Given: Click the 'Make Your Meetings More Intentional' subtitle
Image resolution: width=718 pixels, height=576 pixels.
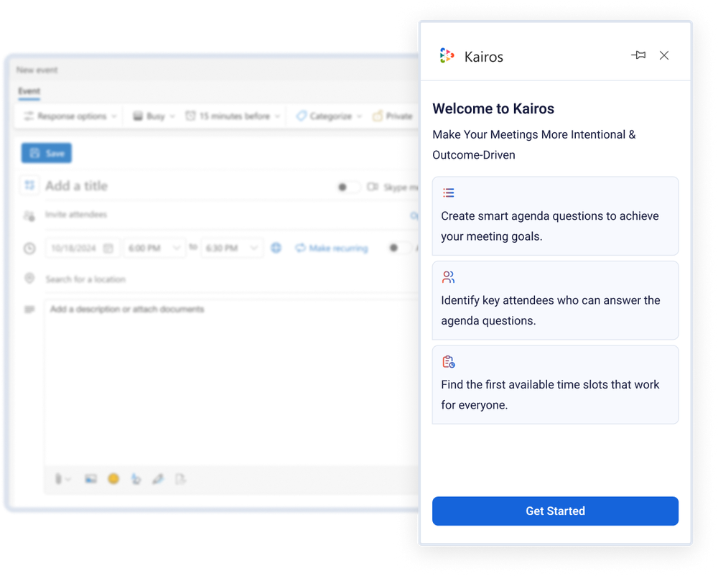Looking at the screenshot, I should point(534,144).
